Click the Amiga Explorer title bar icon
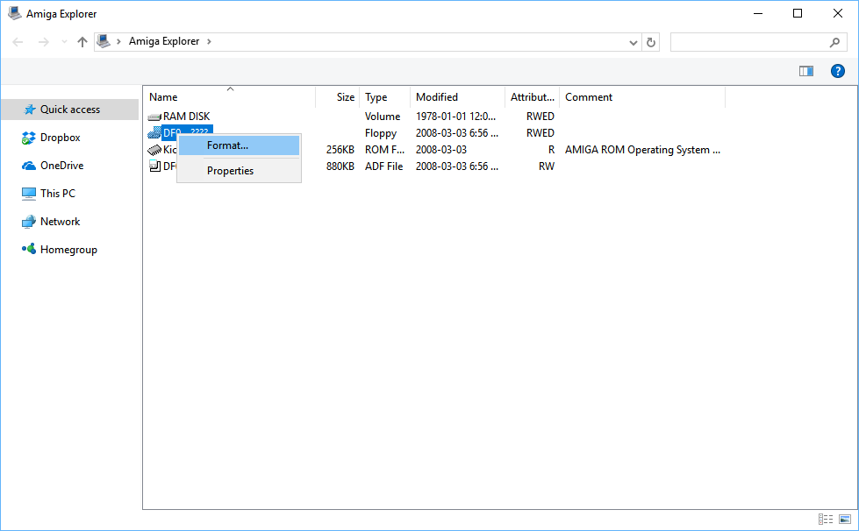The width and height of the screenshot is (859, 531). pos(15,13)
